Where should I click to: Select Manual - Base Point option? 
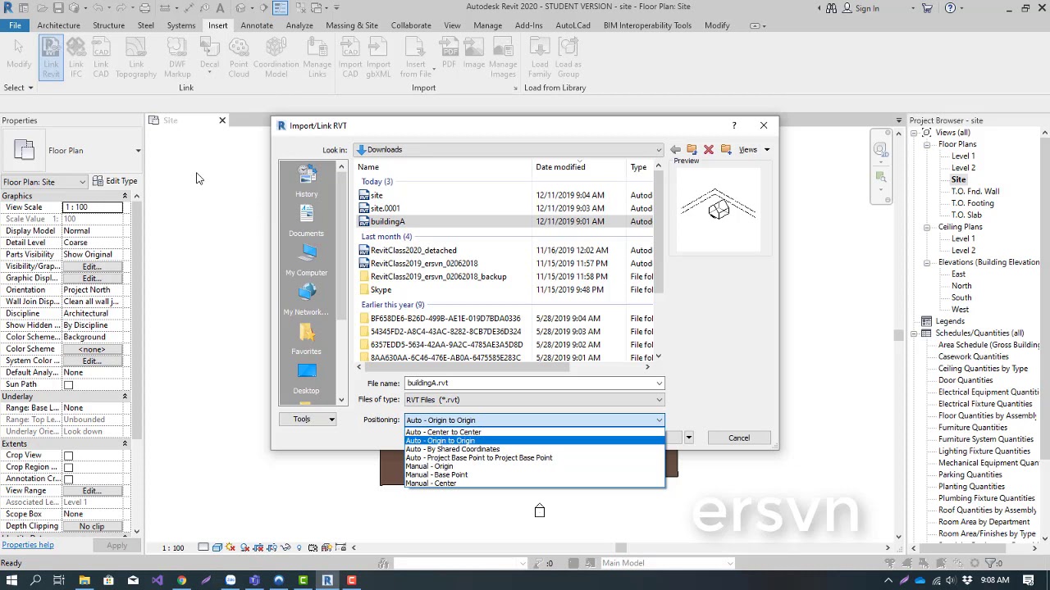pyautogui.click(x=534, y=474)
